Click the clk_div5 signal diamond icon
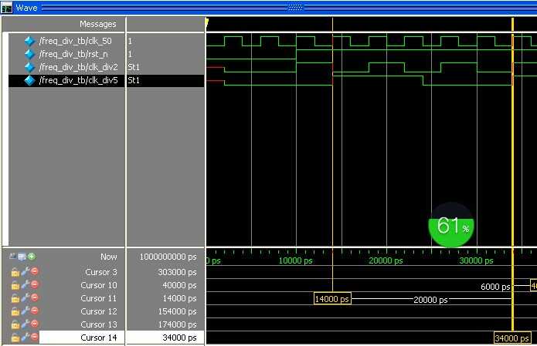Image resolution: width=537 pixels, height=346 pixels. point(30,80)
